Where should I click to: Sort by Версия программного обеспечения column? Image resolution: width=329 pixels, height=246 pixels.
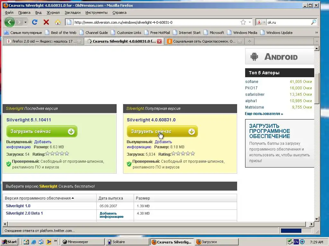coord(39,198)
